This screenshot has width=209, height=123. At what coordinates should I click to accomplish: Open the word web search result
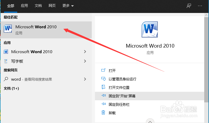[x=46, y=79]
